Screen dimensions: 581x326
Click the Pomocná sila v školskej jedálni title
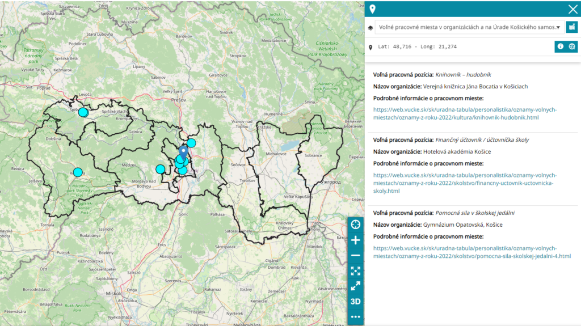[x=475, y=213]
